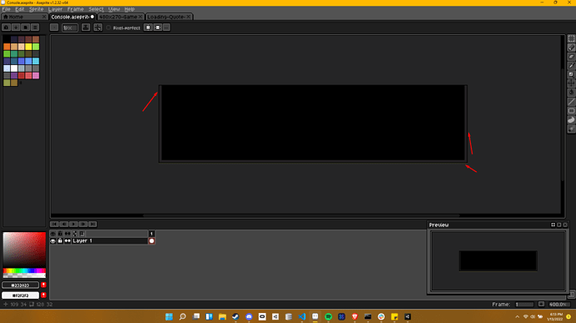
Task: Click the palette edit lock icon
Action: coord(6,28)
